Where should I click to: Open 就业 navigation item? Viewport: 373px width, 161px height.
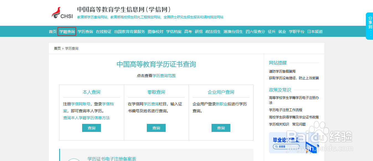pos(282,32)
